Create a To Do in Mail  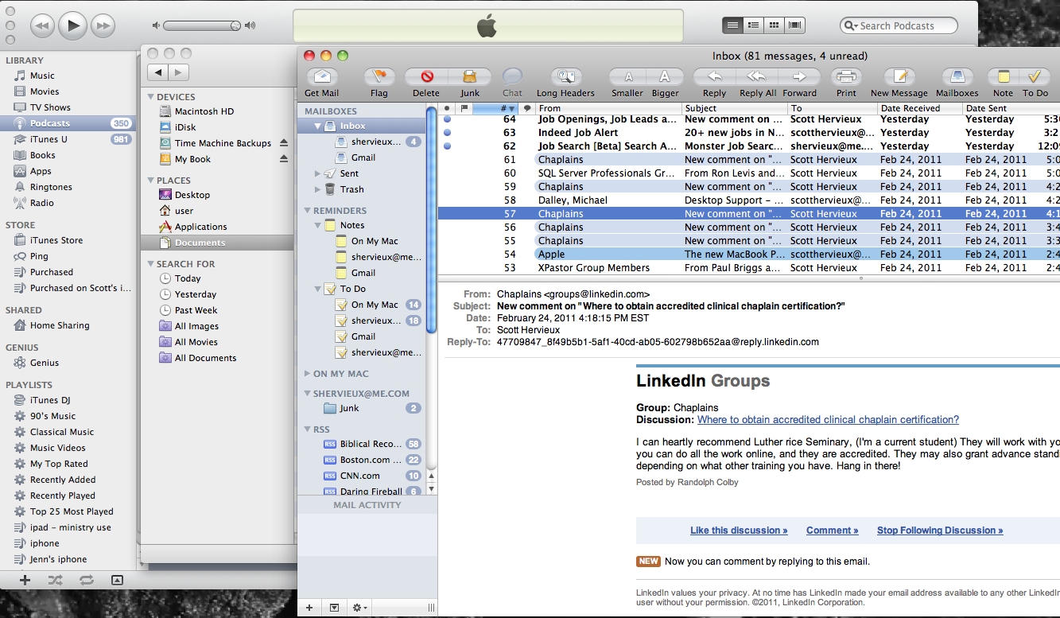(1035, 77)
